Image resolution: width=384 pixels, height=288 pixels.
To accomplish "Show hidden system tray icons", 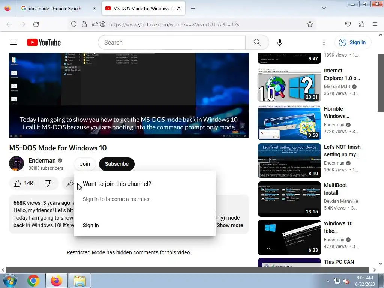I will click(328, 281).
